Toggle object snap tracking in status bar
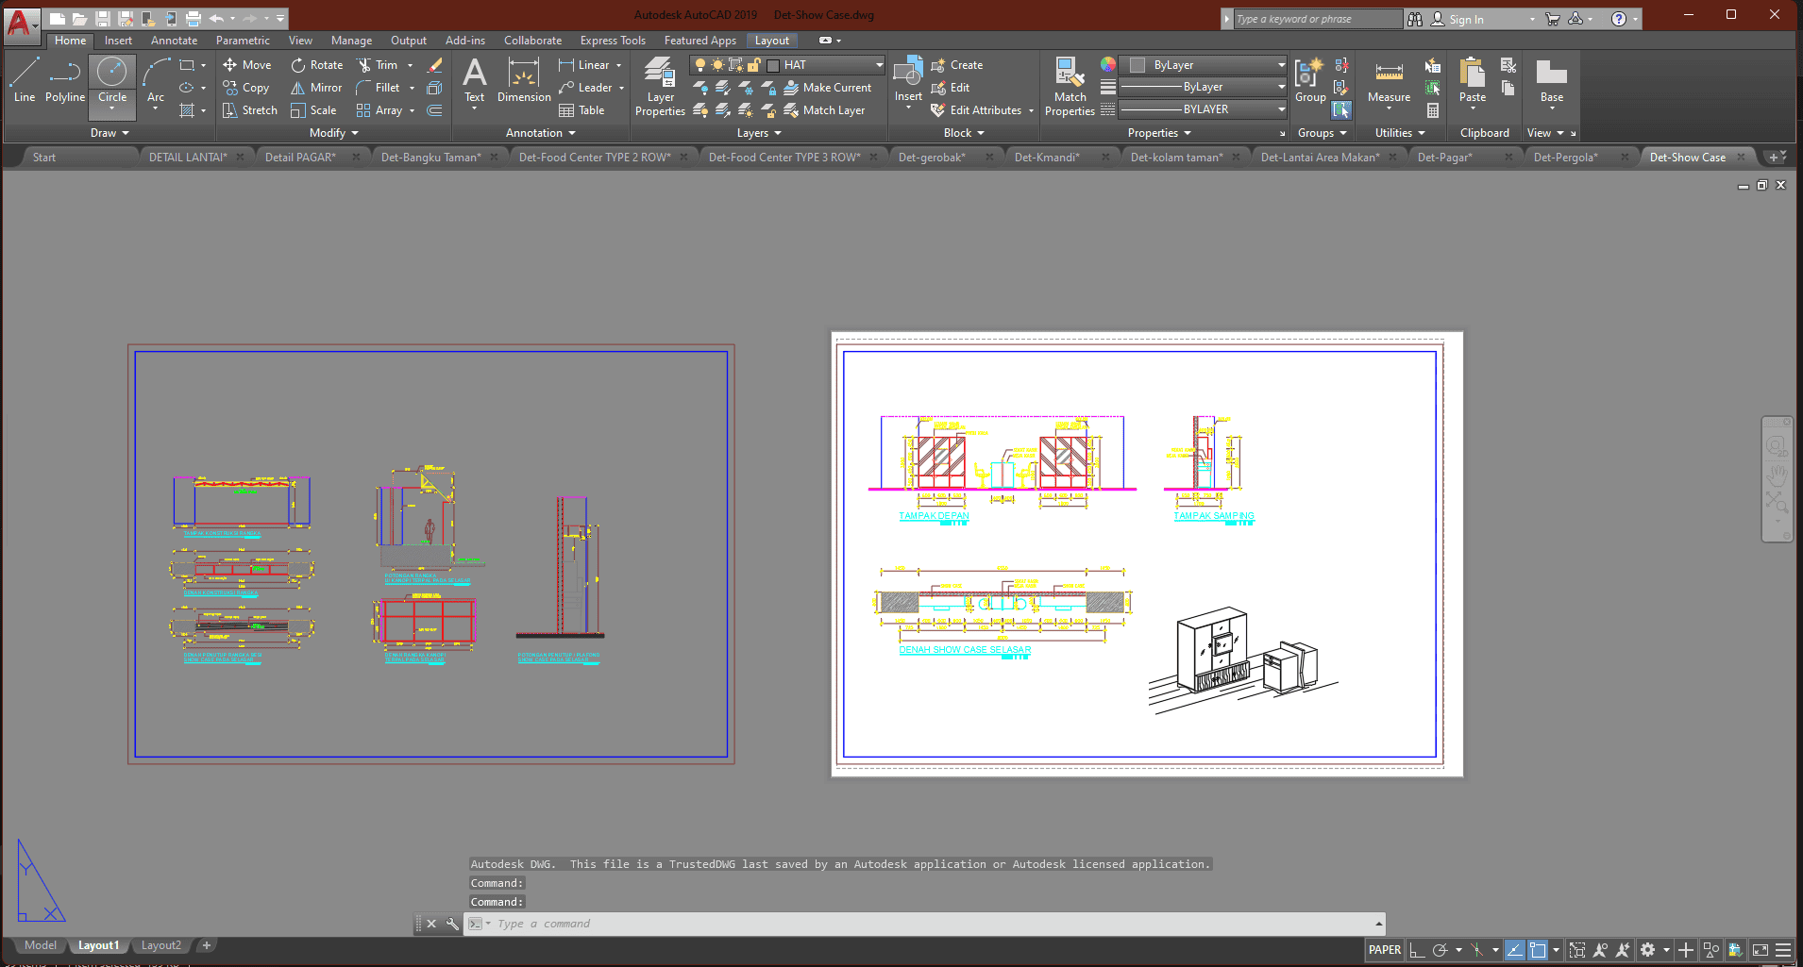This screenshot has width=1803, height=967. click(x=1515, y=950)
